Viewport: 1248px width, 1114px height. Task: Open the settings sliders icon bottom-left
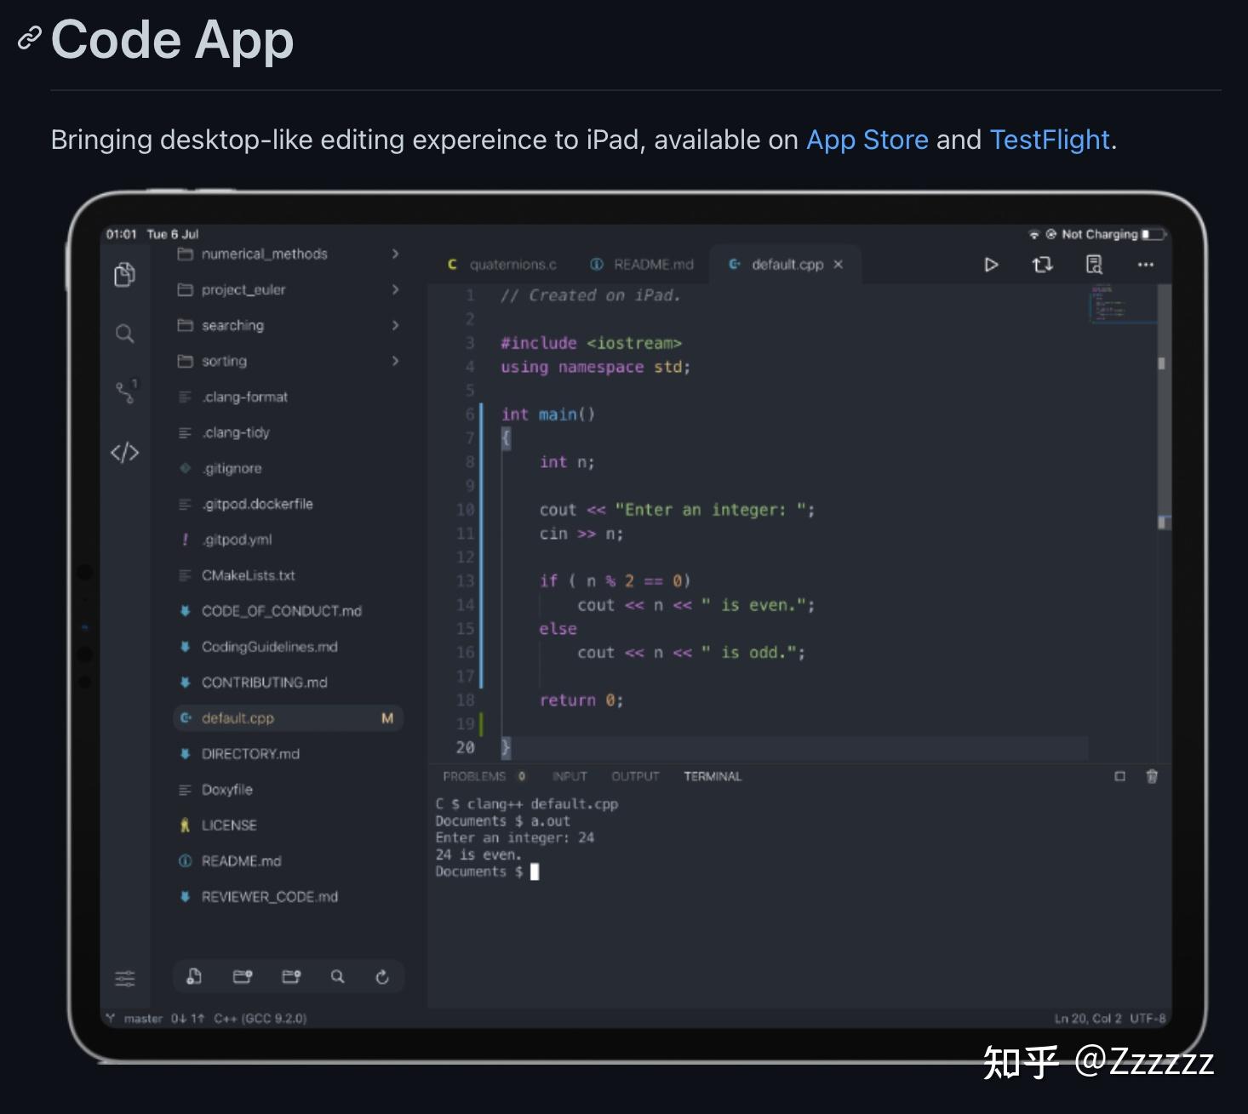[x=124, y=979]
